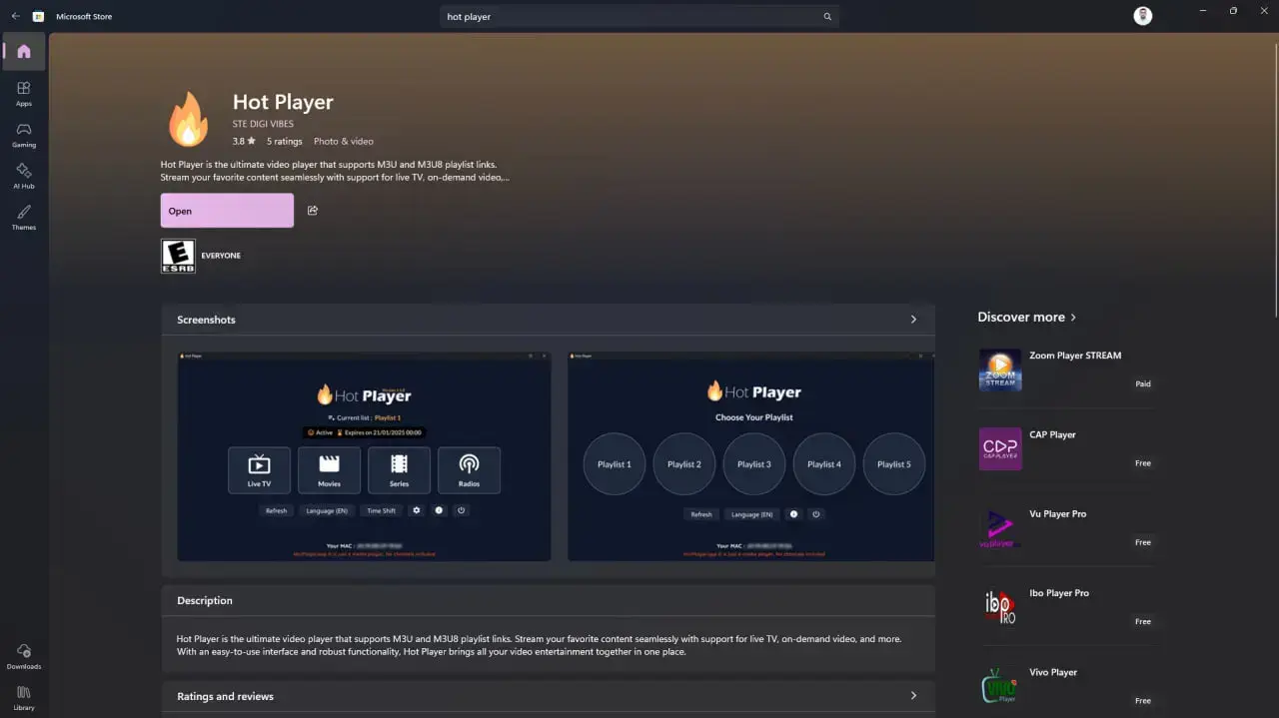
Task: Select Zoom Player STREAM title
Action: [x=1075, y=356]
